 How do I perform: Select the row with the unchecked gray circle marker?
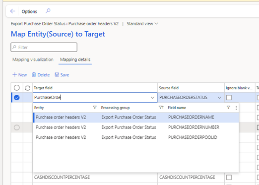tap(17, 127)
